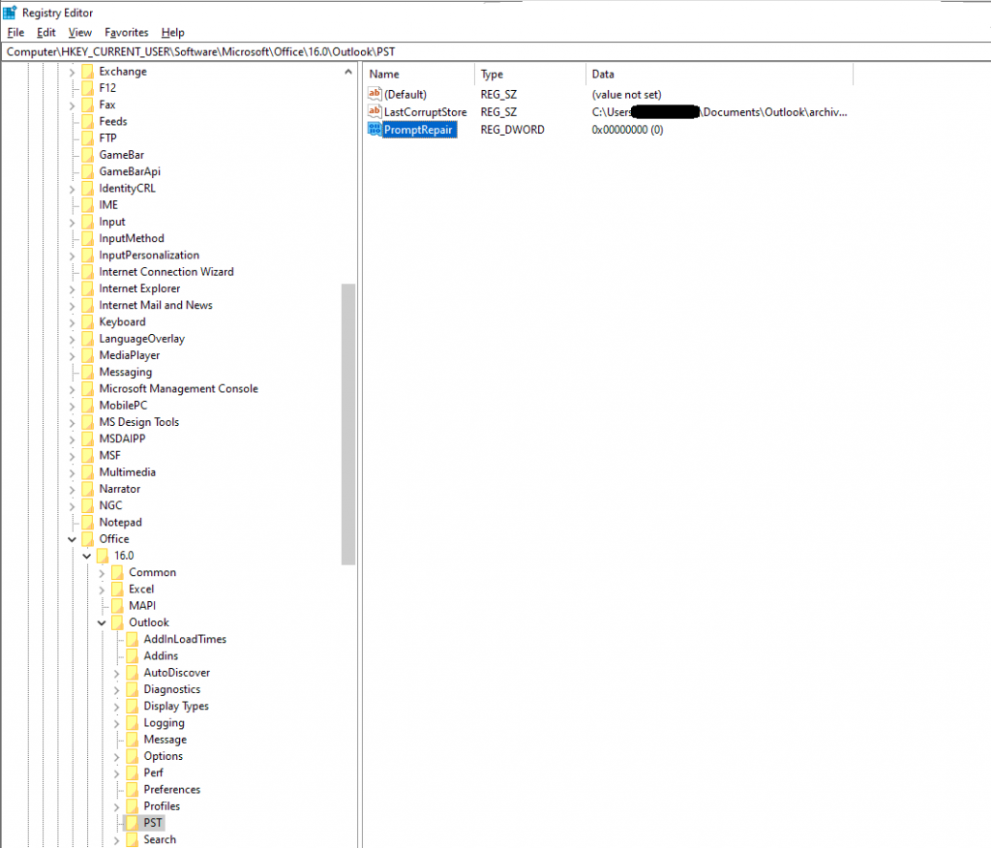Open the Help menu
Screen dimensions: 991x848
(x=172, y=32)
